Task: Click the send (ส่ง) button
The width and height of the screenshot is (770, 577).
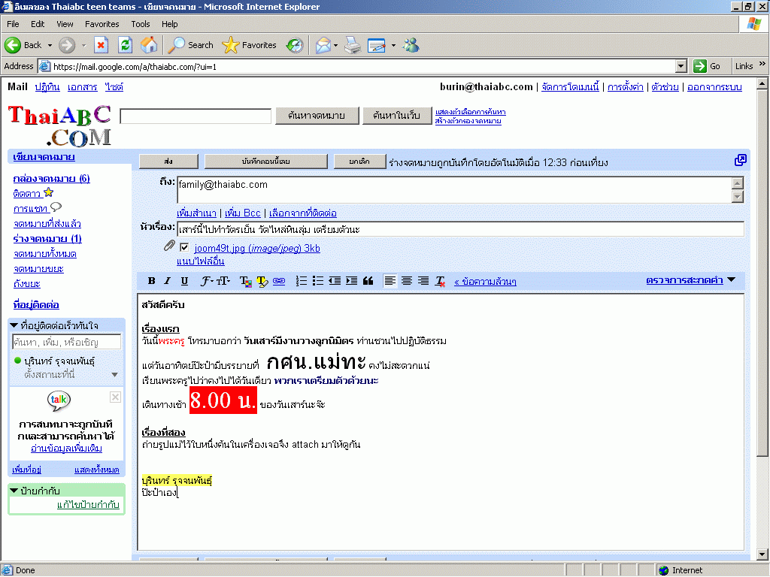Action: [168, 162]
